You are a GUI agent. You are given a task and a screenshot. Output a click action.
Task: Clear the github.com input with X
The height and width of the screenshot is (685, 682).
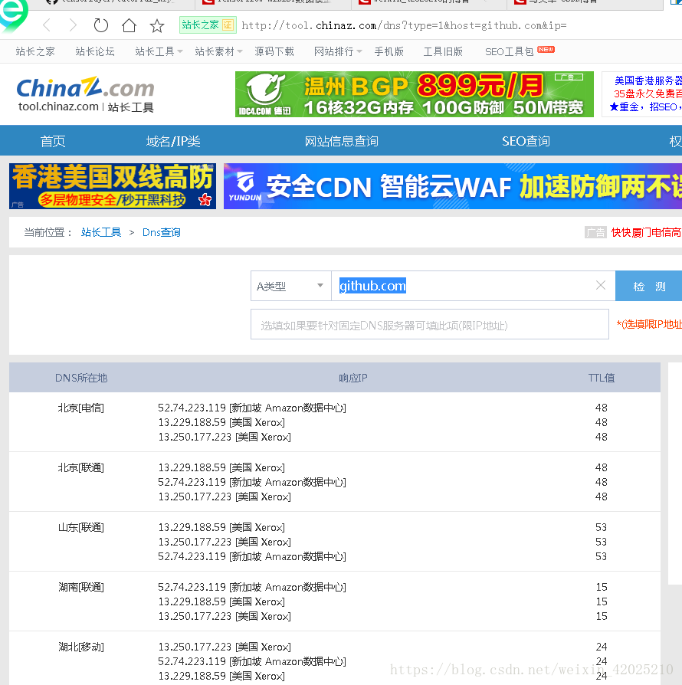[601, 285]
